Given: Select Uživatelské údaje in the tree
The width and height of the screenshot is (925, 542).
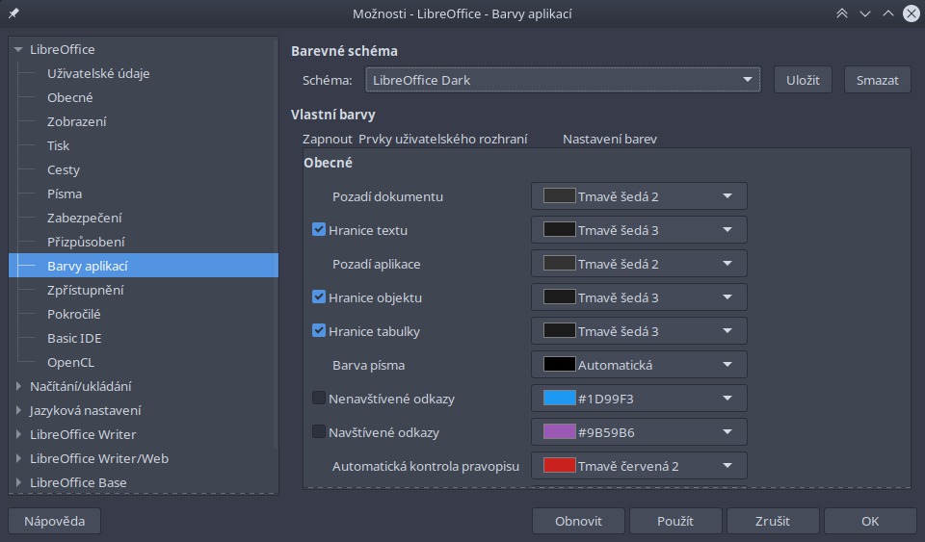Looking at the screenshot, I should click(x=98, y=73).
